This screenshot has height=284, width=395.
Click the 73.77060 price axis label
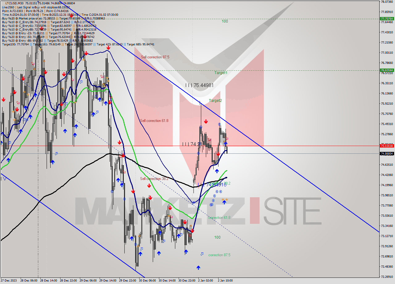click(x=387, y=206)
